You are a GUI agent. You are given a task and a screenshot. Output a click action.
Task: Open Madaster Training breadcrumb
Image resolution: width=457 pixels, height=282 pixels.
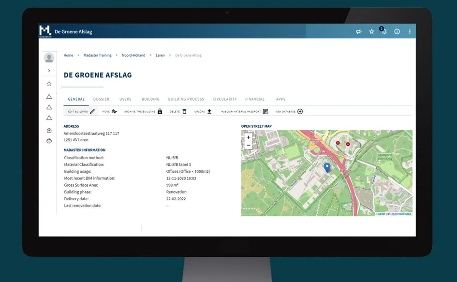[x=97, y=55]
